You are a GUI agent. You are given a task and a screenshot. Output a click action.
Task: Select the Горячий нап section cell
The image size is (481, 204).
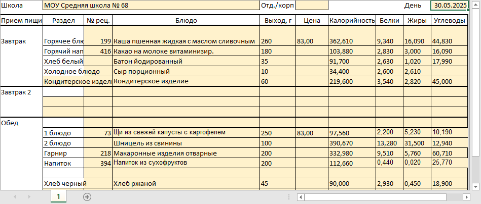(x=63, y=52)
